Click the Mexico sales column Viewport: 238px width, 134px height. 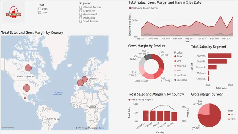[x=174, y=117]
